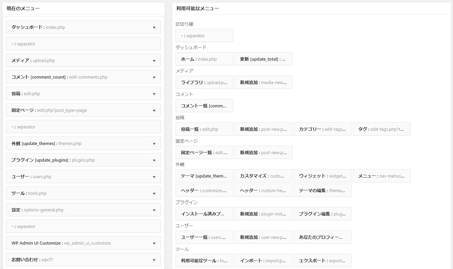Select the プラグイン編集 available item

(322, 214)
